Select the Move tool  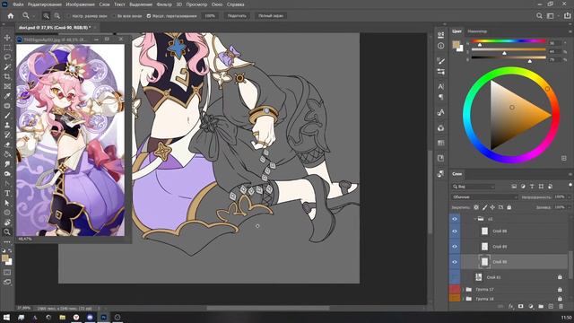click(x=7, y=38)
